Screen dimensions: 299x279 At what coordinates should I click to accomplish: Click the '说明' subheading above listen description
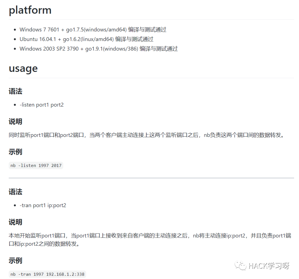[x=16, y=121]
